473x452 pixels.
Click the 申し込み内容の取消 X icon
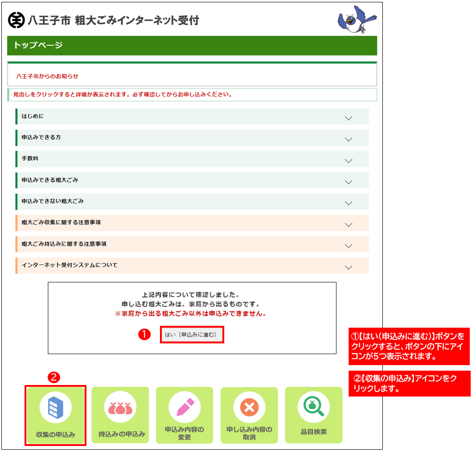coord(249,407)
